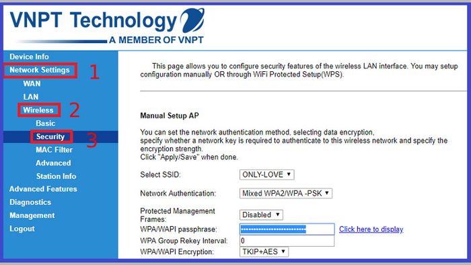Click the 'Network Authentication:' label

[x=178, y=193]
